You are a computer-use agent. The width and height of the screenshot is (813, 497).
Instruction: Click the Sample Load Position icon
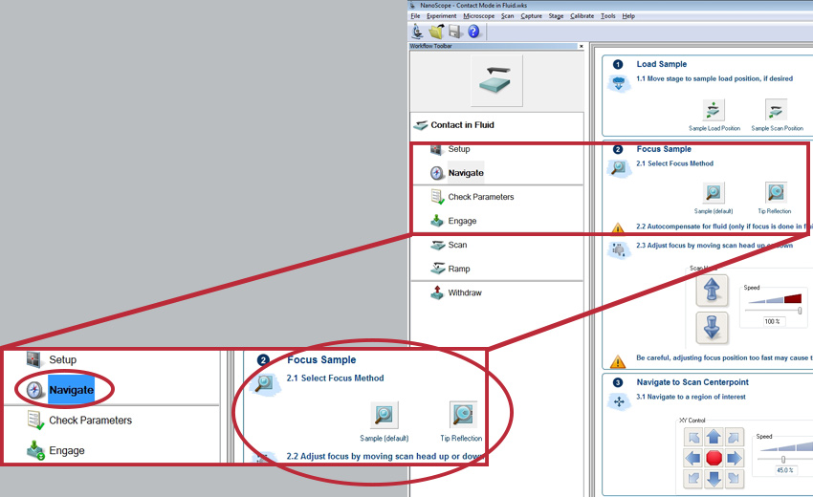pyautogui.click(x=714, y=109)
